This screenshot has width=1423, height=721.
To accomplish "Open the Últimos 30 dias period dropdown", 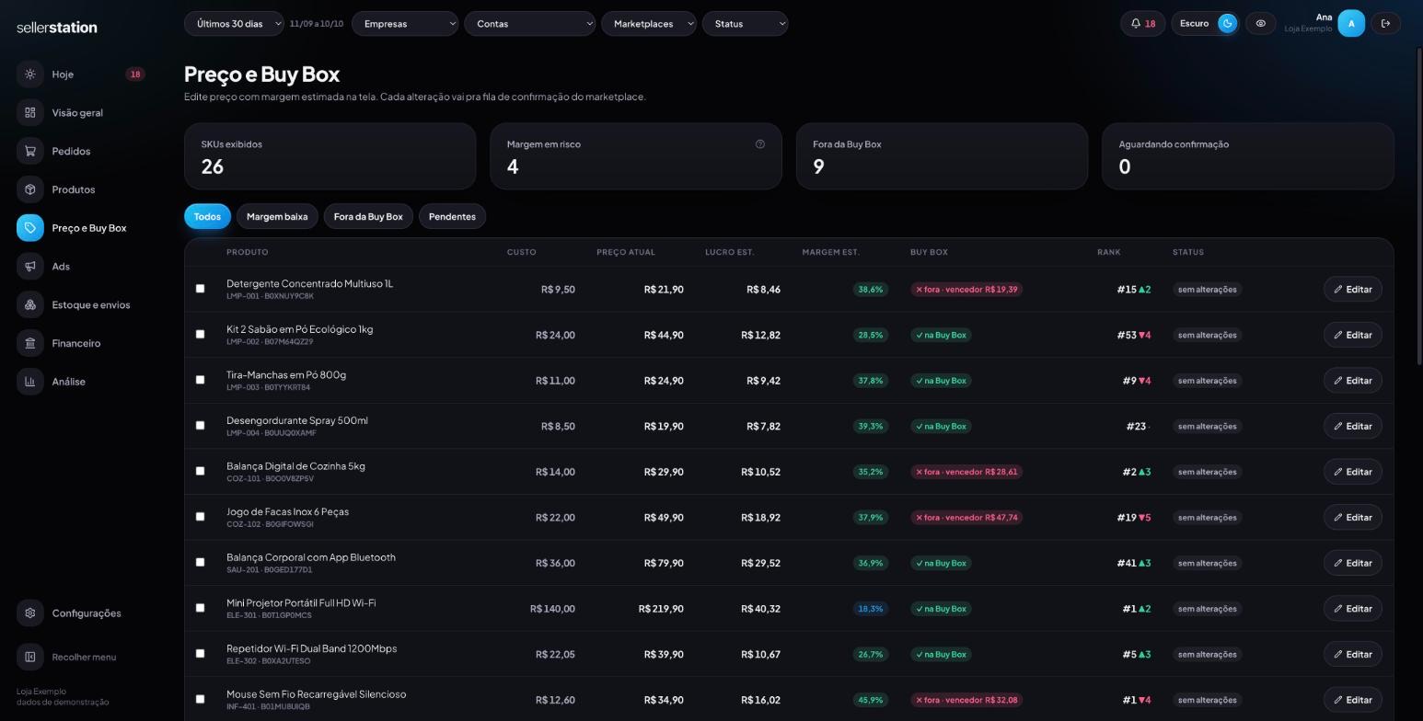I will (234, 24).
